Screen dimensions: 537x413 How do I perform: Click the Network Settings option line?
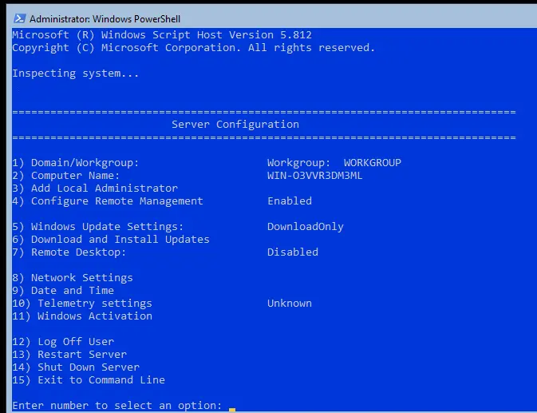click(73, 278)
